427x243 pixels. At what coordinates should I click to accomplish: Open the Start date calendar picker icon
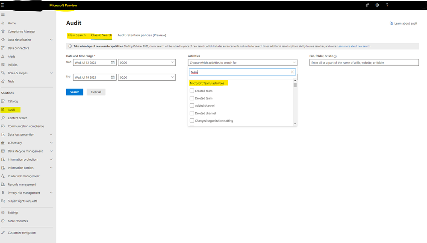112,63
